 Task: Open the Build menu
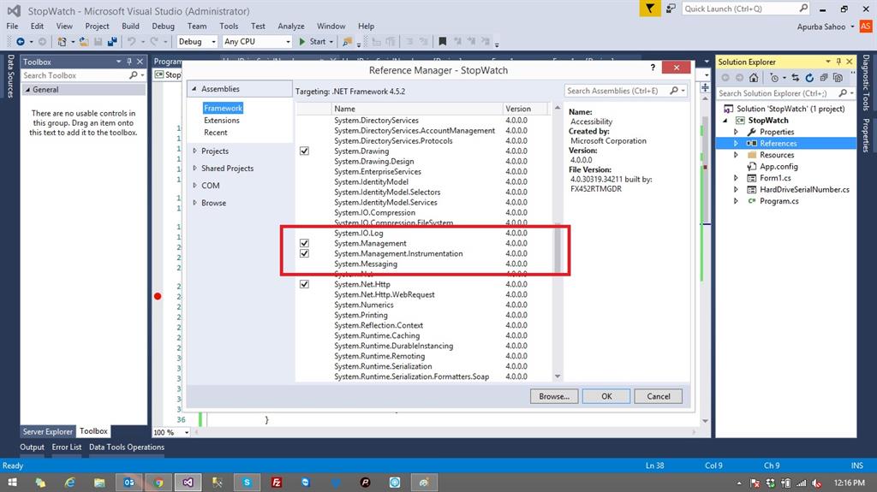130,27
